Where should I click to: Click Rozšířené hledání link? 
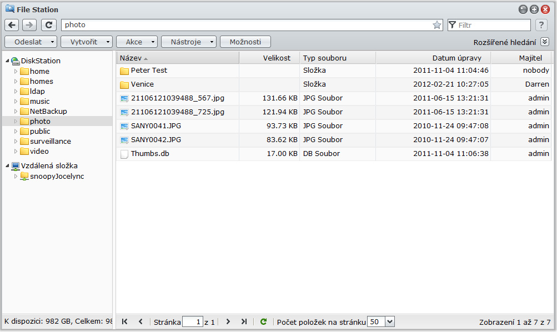tap(504, 42)
